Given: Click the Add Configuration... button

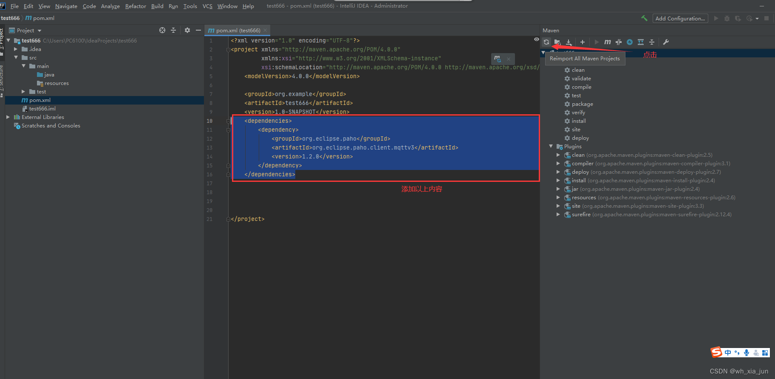Looking at the screenshot, I should pos(680,18).
